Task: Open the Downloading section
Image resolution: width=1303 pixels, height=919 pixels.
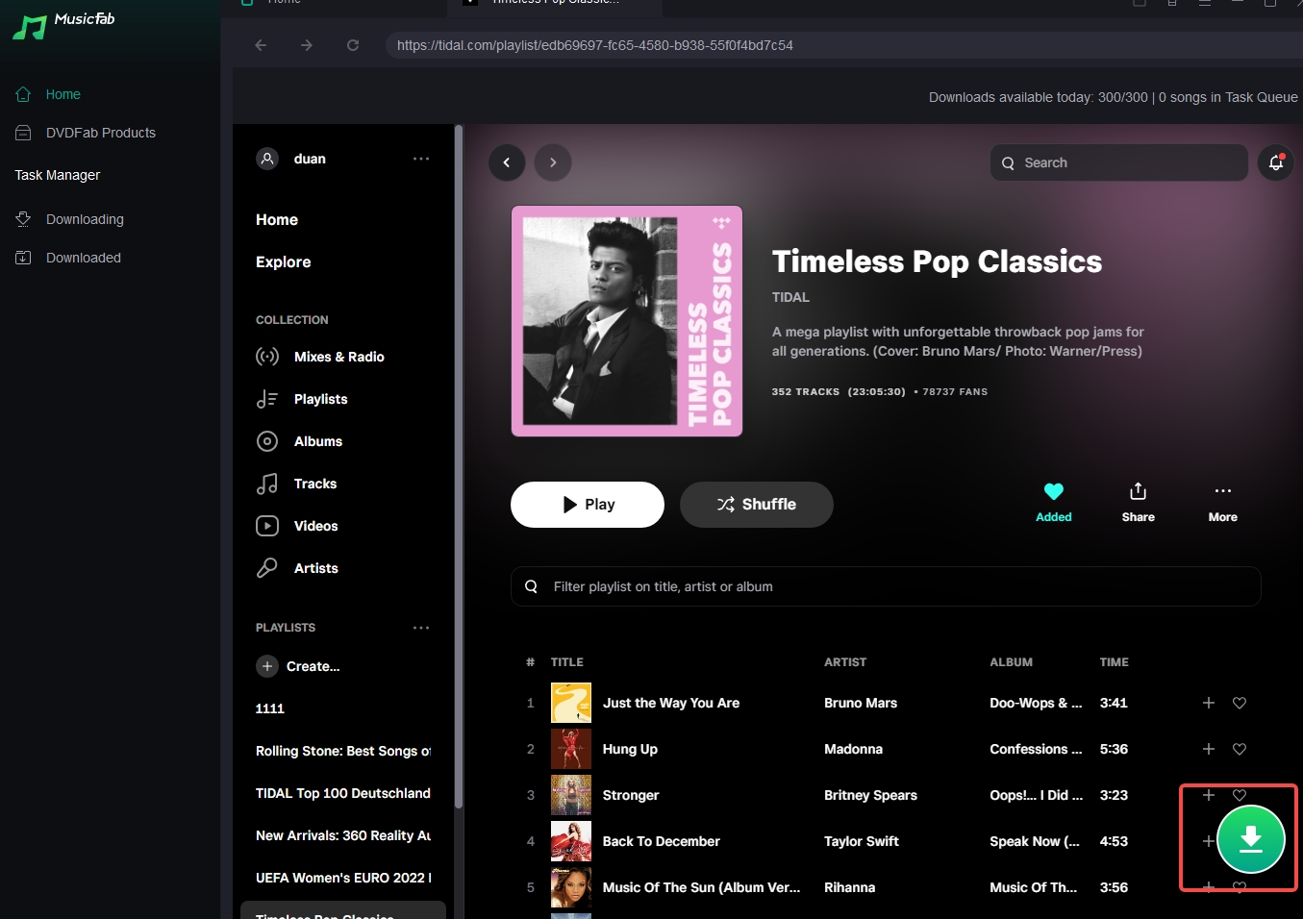Action: click(85, 219)
